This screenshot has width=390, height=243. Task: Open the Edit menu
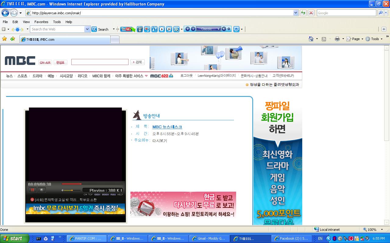15,22
